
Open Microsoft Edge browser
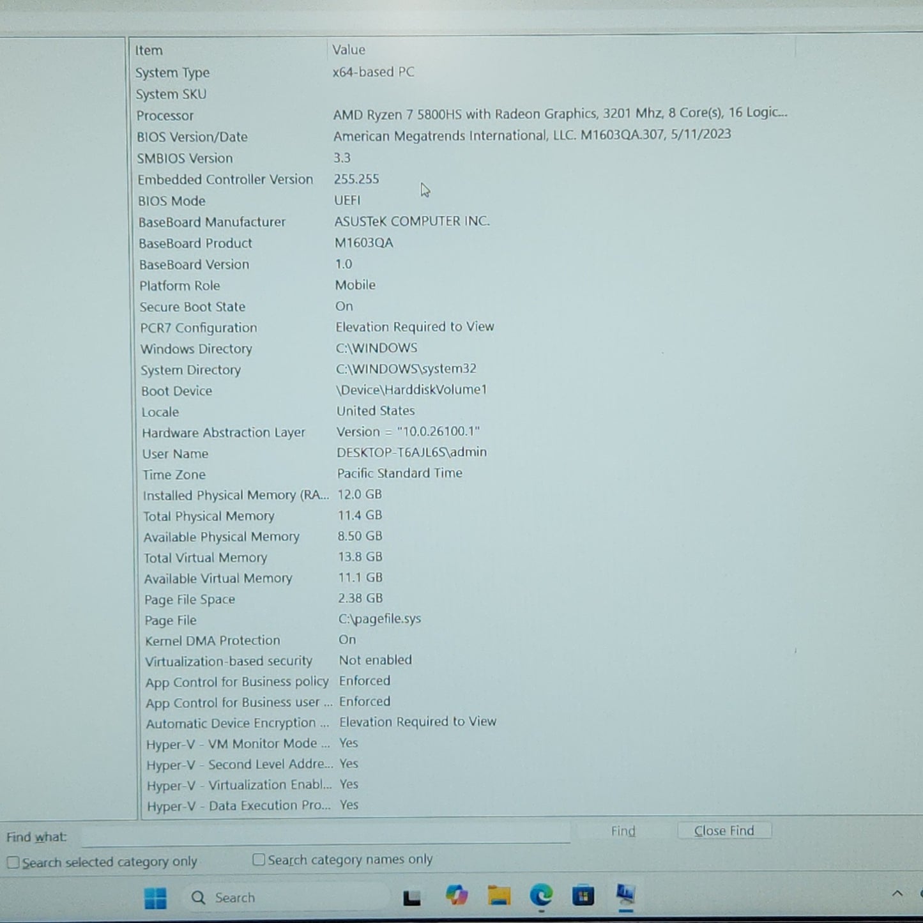pyautogui.click(x=541, y=896)
